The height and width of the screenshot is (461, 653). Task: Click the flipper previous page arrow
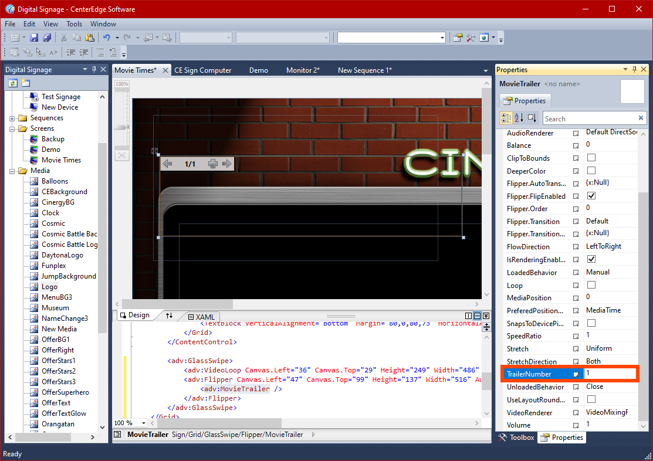pos(168,164)
